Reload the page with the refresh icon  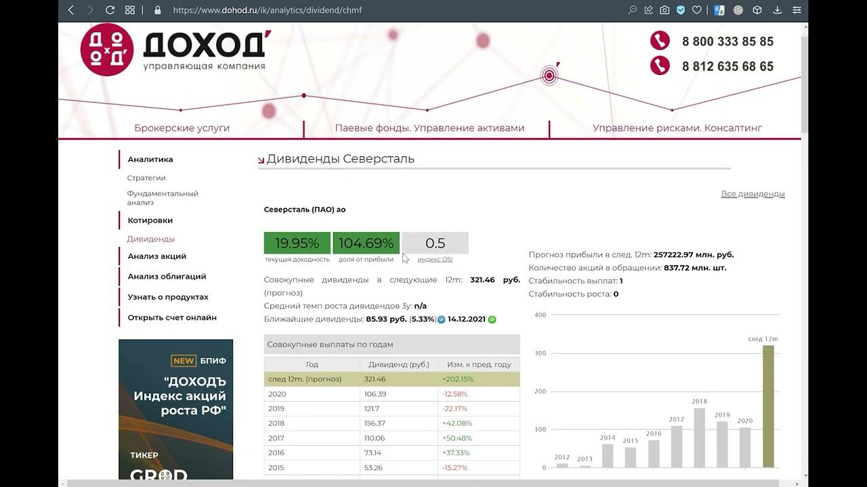pos(110,10)
